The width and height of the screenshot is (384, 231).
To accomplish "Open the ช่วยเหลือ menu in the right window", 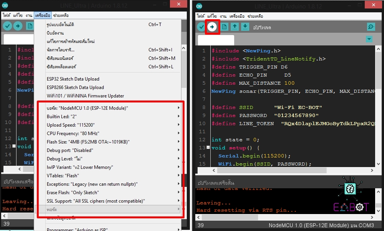I will (255, 16).
